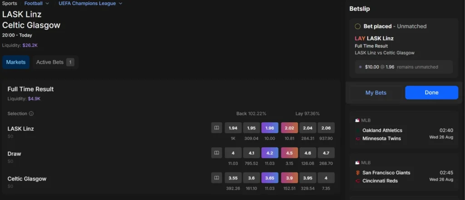Click the Minnesota Twins team logo
Image resolution: width=465 pixels, height=200 pixels.
tap(358, 138)
